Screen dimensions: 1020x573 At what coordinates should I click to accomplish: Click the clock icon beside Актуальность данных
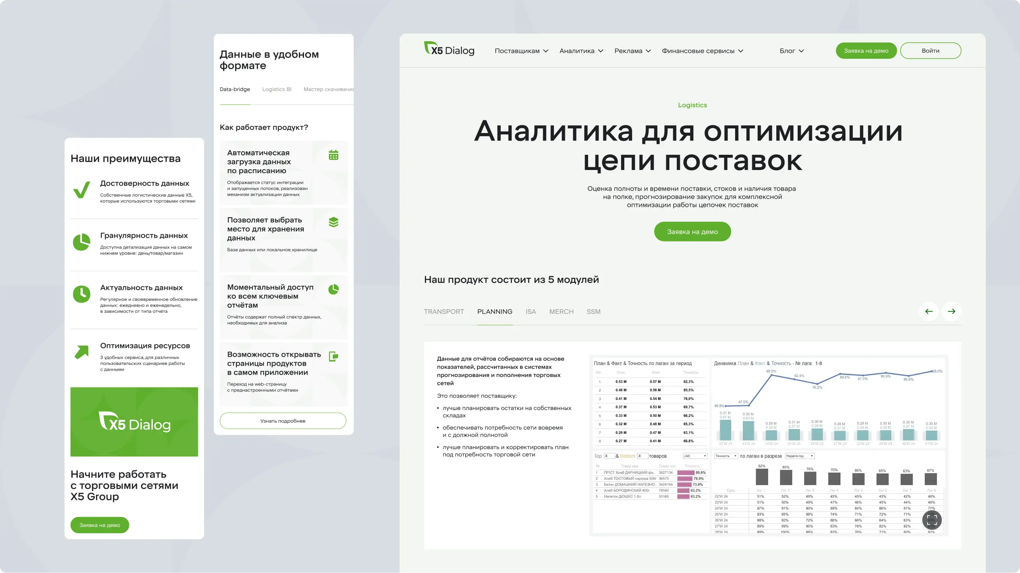82,294
